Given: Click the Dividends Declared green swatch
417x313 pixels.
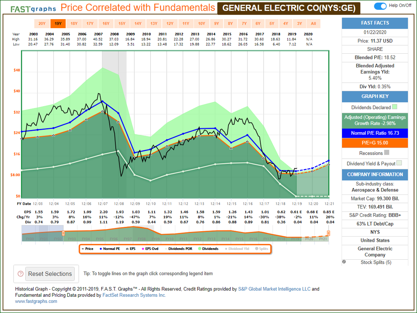Looking at the screenshot, I should coord(395,107).
